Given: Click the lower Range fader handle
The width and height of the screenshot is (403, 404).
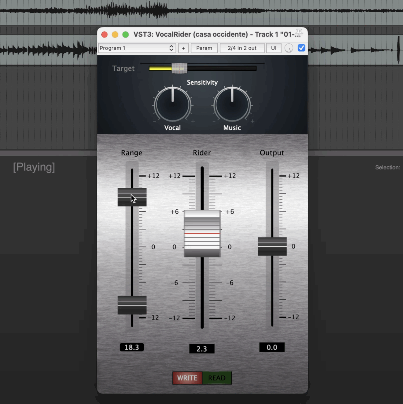Looking at the screenshot, I should point(132,305).
